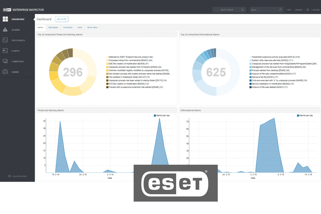Click 'Unpopular process has started from %AppData%' legend entry
The height and width of the screenshot is (214, 321).
pyautogui.click(x=285, y=64)
